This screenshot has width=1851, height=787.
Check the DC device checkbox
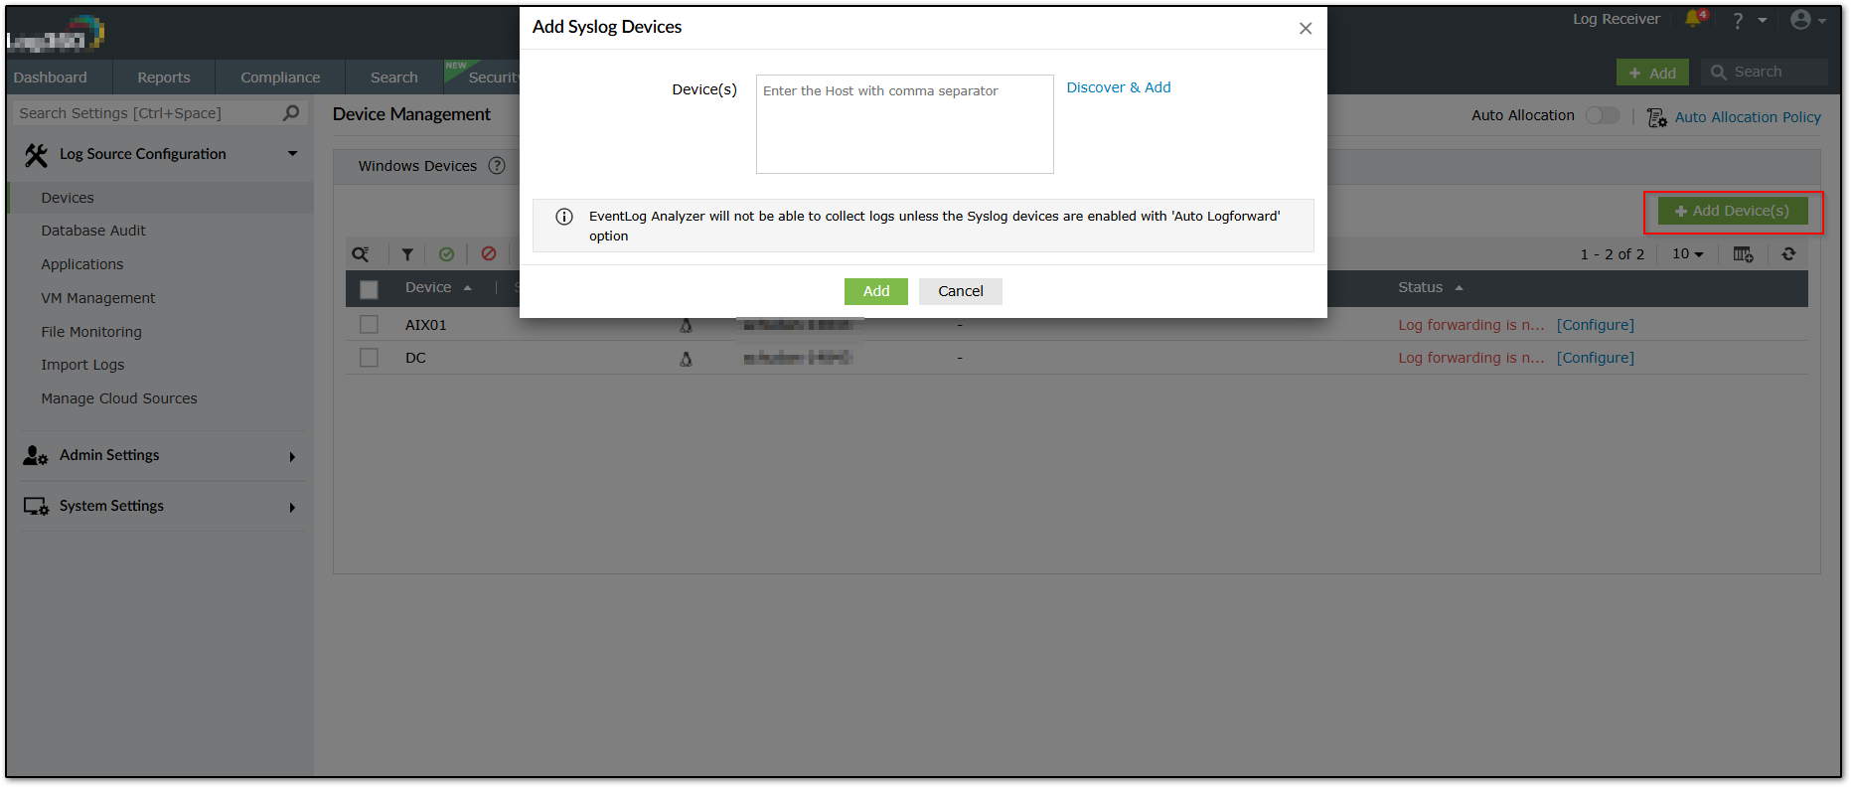pyautogui.click(x=369, y=358)
